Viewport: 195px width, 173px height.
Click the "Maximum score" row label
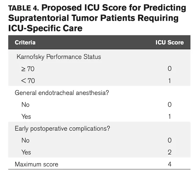tap(37, 164)
